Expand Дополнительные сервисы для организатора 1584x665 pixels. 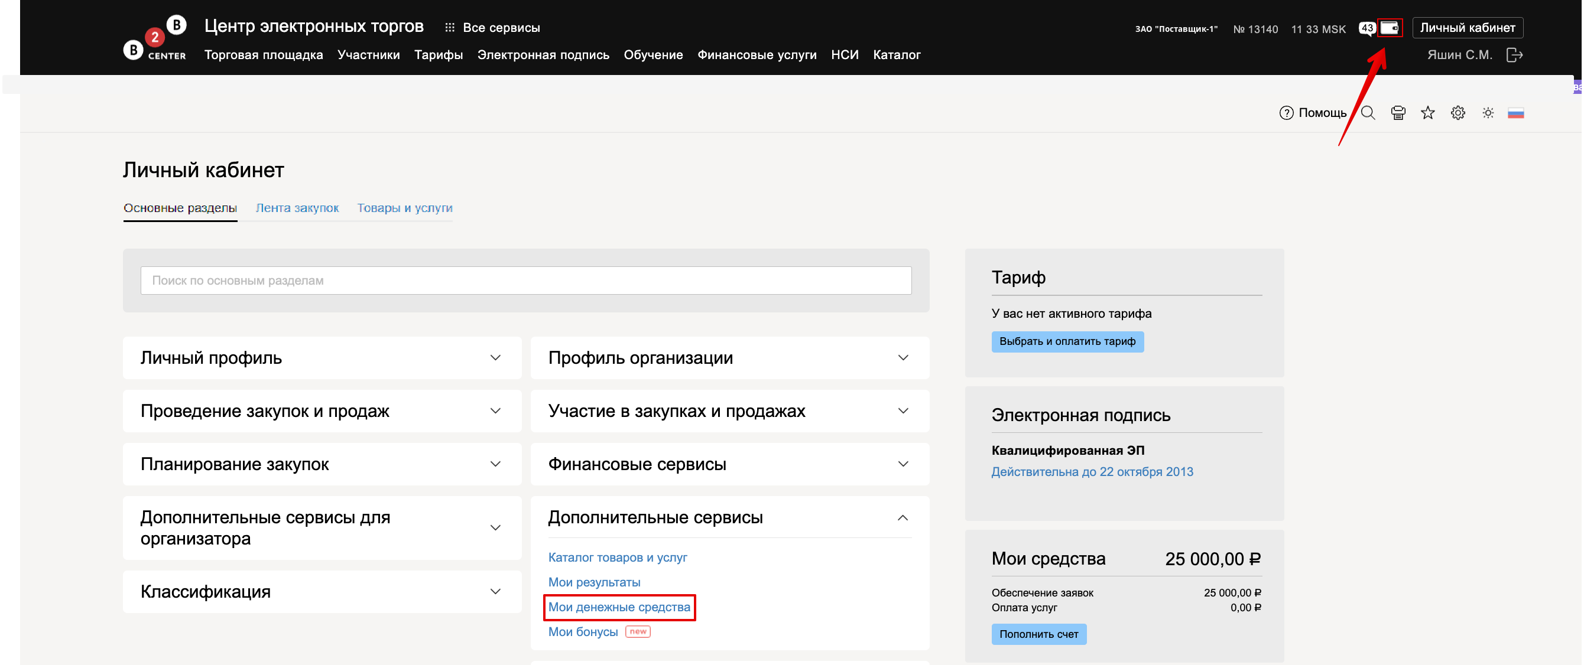322,528
